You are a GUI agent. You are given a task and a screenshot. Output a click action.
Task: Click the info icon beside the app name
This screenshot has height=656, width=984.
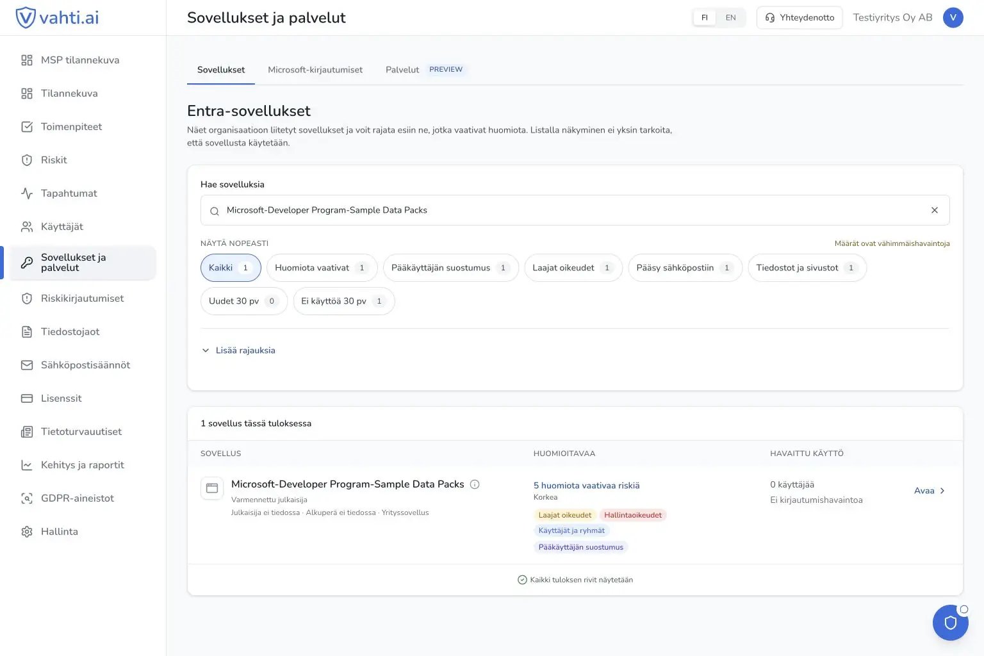click(475, 484)
